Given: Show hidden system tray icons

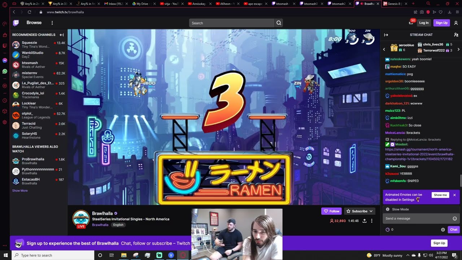Looking at the screenshot, I should [407, 255].
